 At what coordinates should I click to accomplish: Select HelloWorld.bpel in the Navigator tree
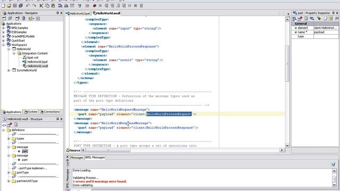pyautogui.click(x=37, y=62)
